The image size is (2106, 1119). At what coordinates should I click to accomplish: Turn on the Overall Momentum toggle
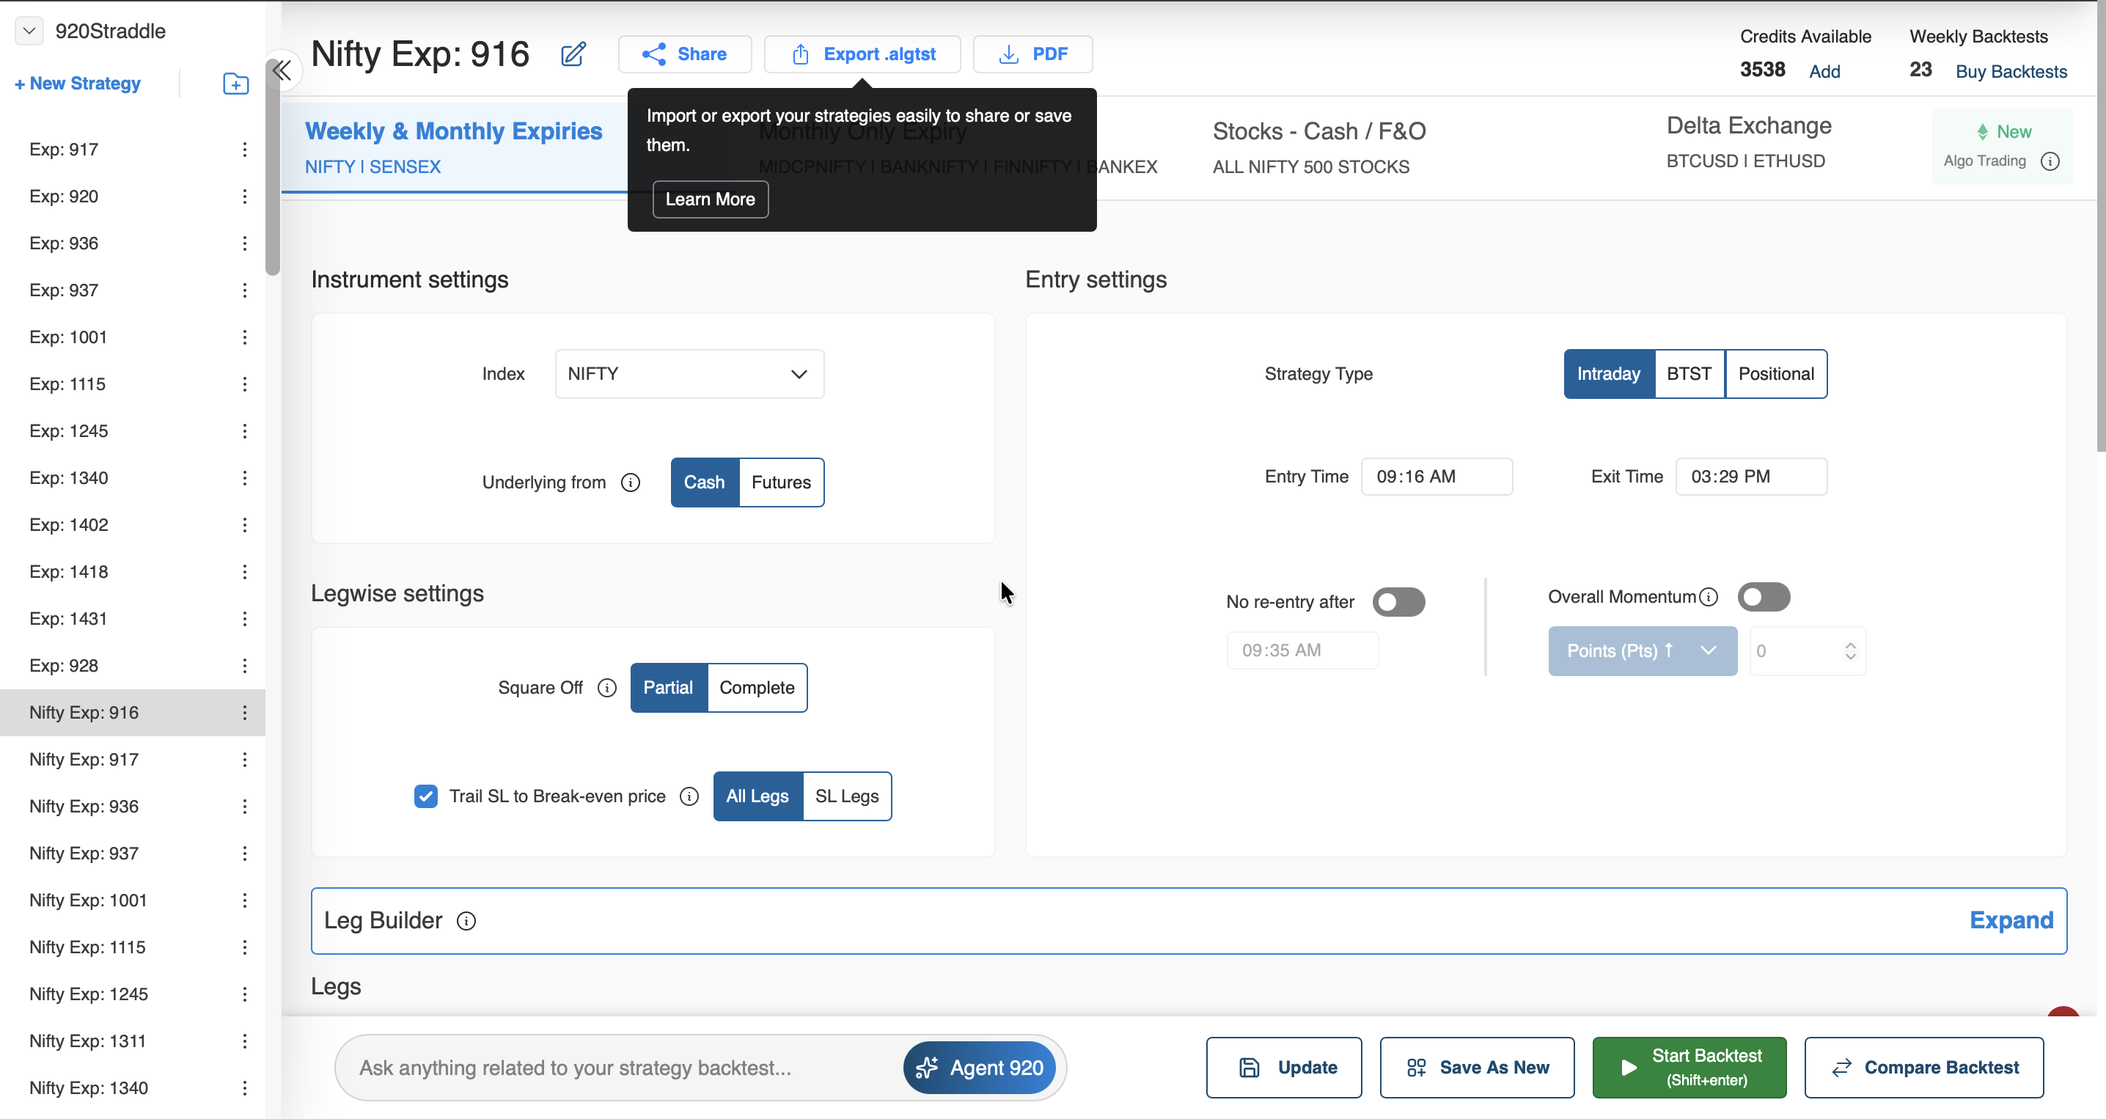[x=1764, y=597]
